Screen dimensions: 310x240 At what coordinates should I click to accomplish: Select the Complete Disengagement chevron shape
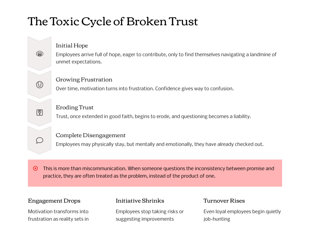point(40,140)
